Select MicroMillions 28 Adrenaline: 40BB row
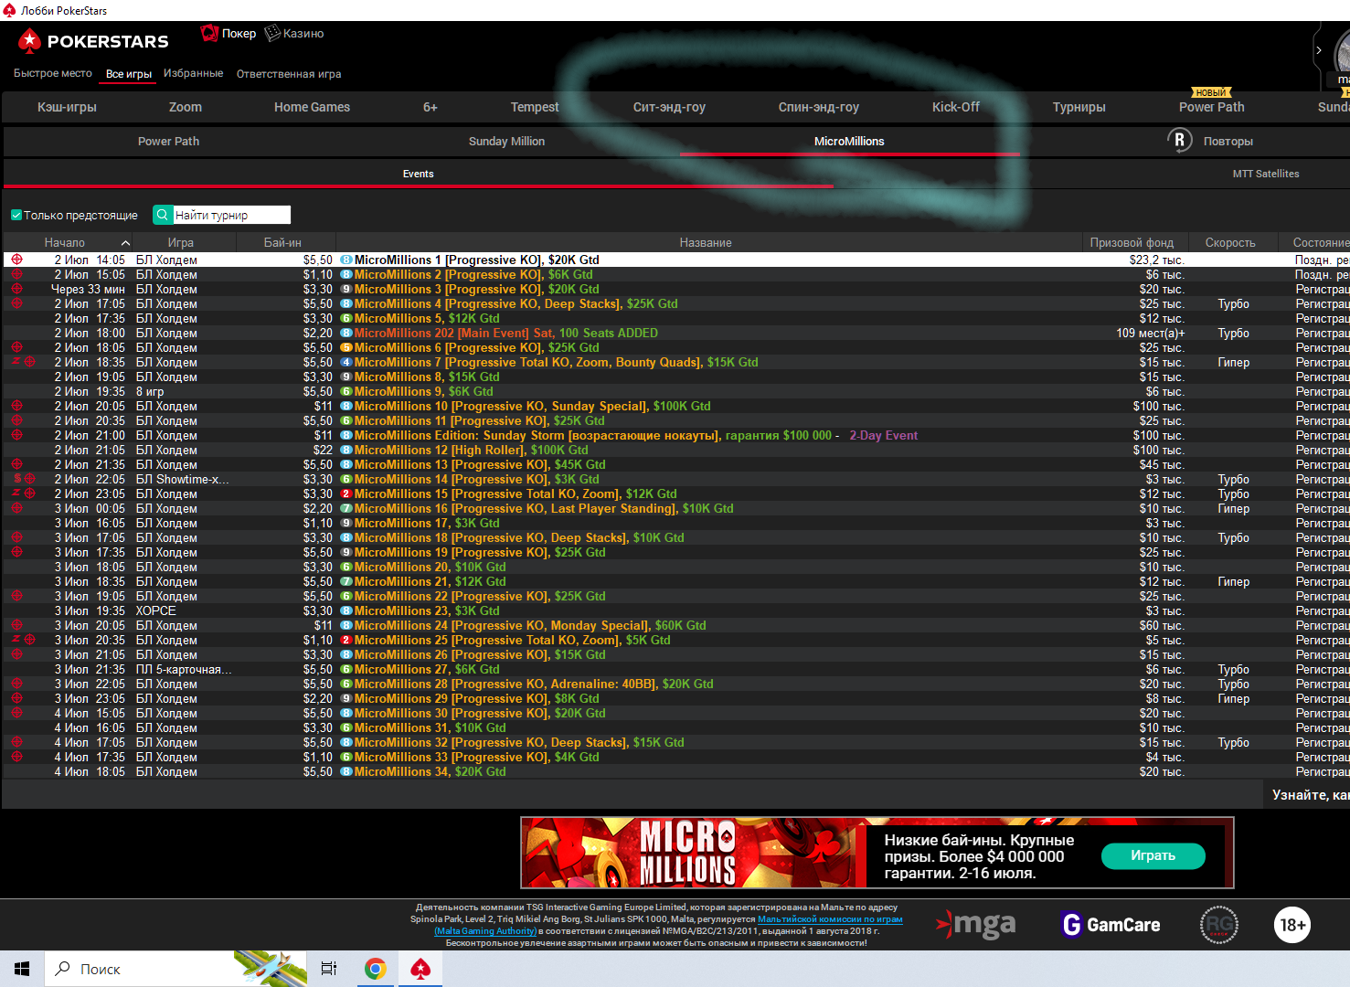 tap(676, 684)
